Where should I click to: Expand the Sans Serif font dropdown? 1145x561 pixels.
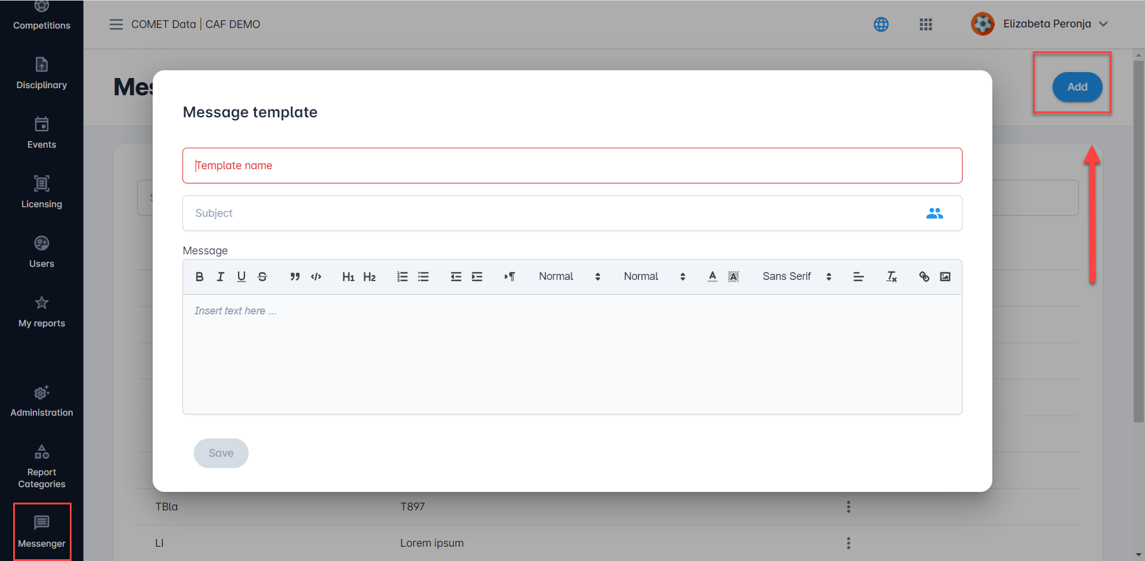pyautogui.click(x=797, y=277)
